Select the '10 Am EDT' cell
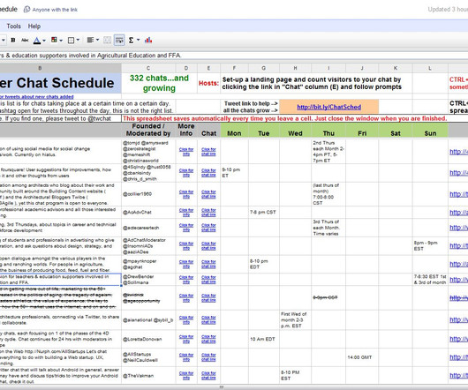 (263, 339)
